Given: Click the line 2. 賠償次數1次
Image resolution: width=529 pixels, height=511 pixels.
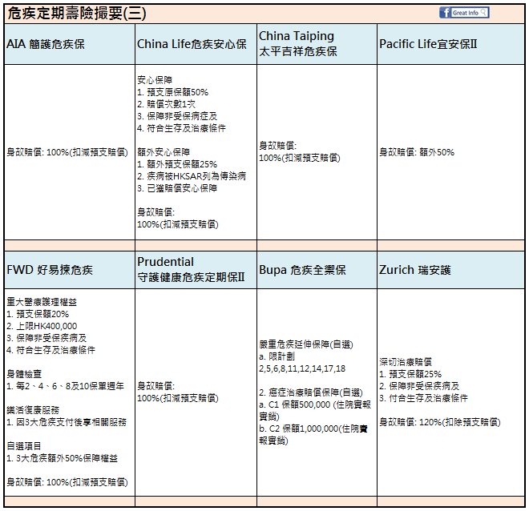Looking at the screenshot, I should pos(167,104).
